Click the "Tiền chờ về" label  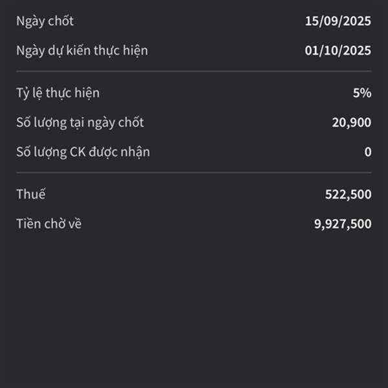48,224
